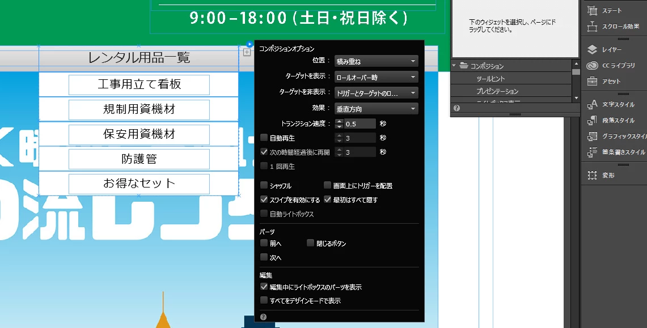The width and height of the screenshot is (647, 328).
Task: Toggle the 自動ライトボックス checkbox
Action: click(264, 214)
